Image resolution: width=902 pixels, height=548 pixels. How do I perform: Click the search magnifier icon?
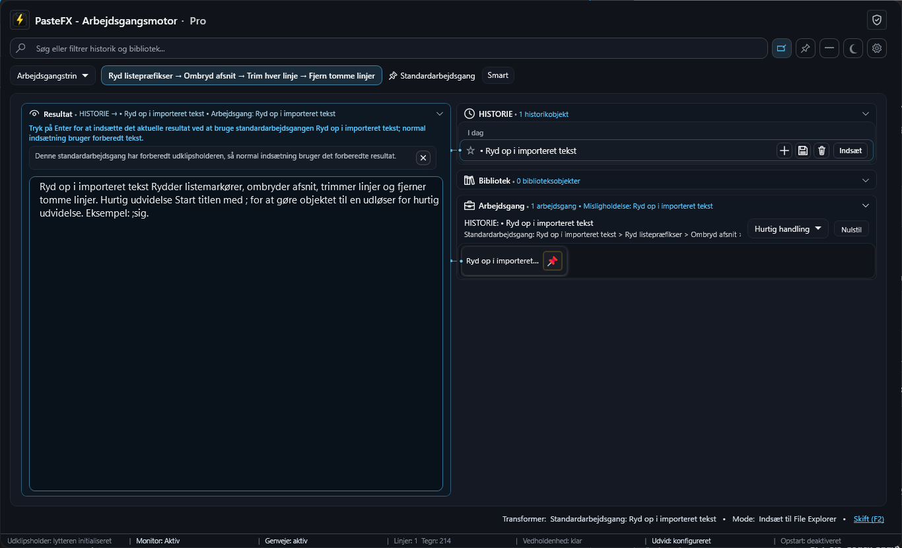(x=20, y=48)
